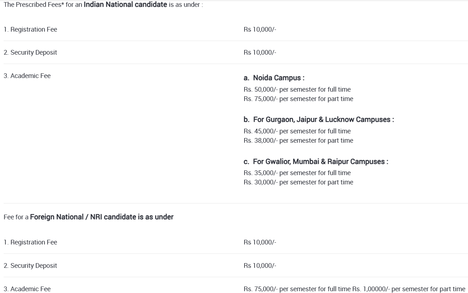Click the Foreign National academic fee amount text
The image size is (468, 293).
pos(354,289)
